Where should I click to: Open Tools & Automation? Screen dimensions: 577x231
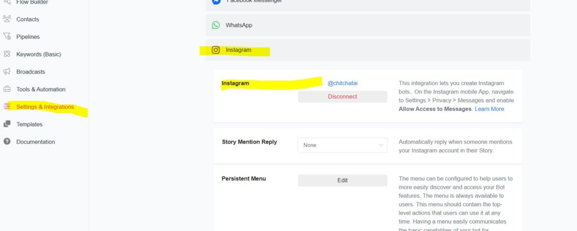tap(41, 90)
